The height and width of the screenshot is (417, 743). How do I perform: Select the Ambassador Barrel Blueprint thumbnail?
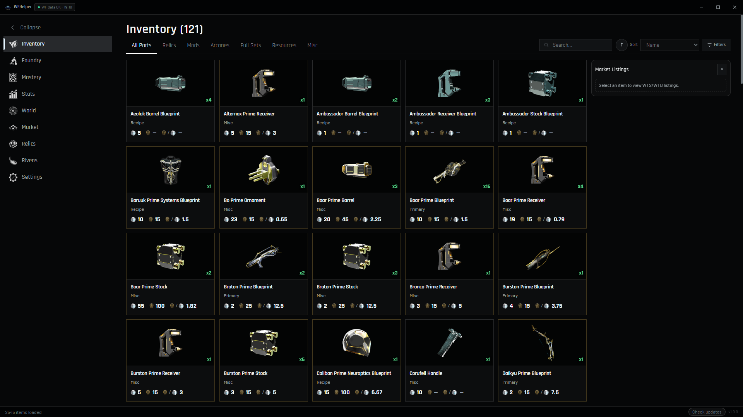pos(356,83)
